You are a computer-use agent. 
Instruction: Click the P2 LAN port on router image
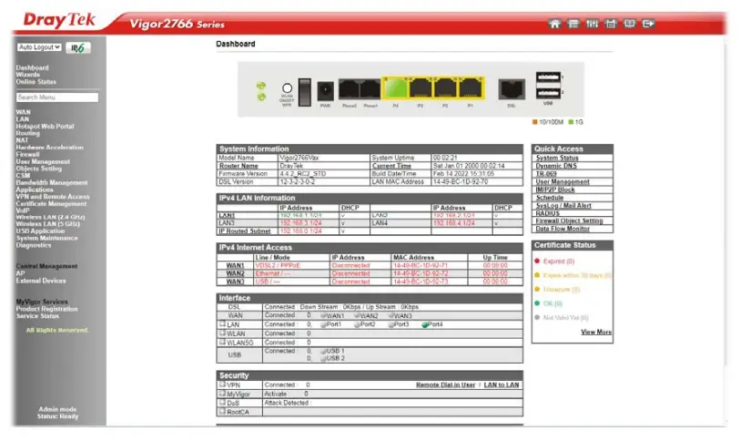[x=445, y=87]
